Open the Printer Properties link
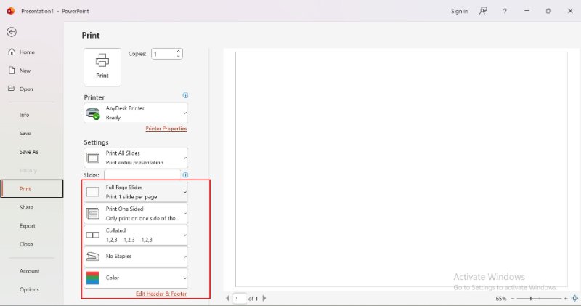The width and height of the screenshot is (581, 306). click(166, 129)
